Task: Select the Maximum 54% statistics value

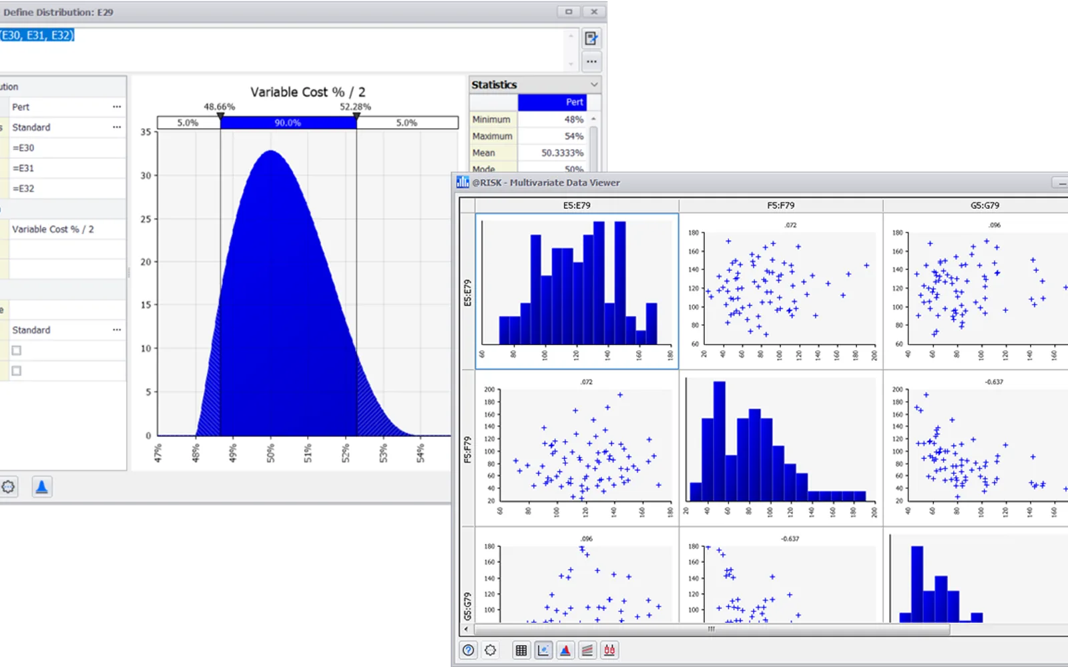Action: [553, 136]
